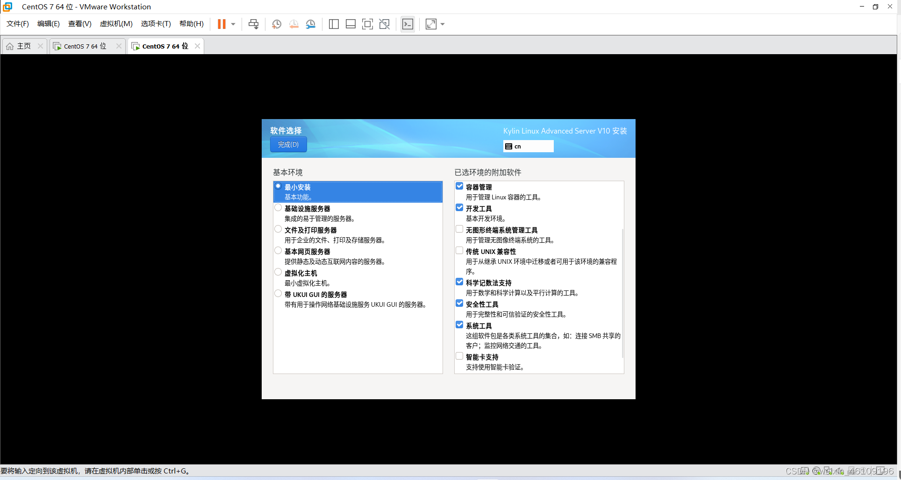The height and width of the screenshot is (480, 901).
Task: Uncheck the 科学记数法支持 checkbox
Action: (x=459, y=282)
